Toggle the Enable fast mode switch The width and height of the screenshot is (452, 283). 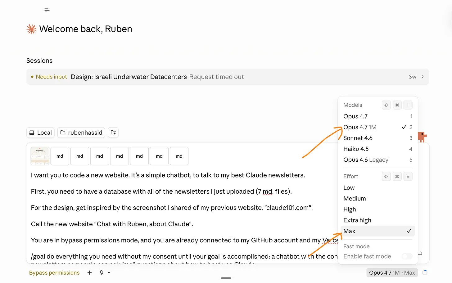coord(407,256)
